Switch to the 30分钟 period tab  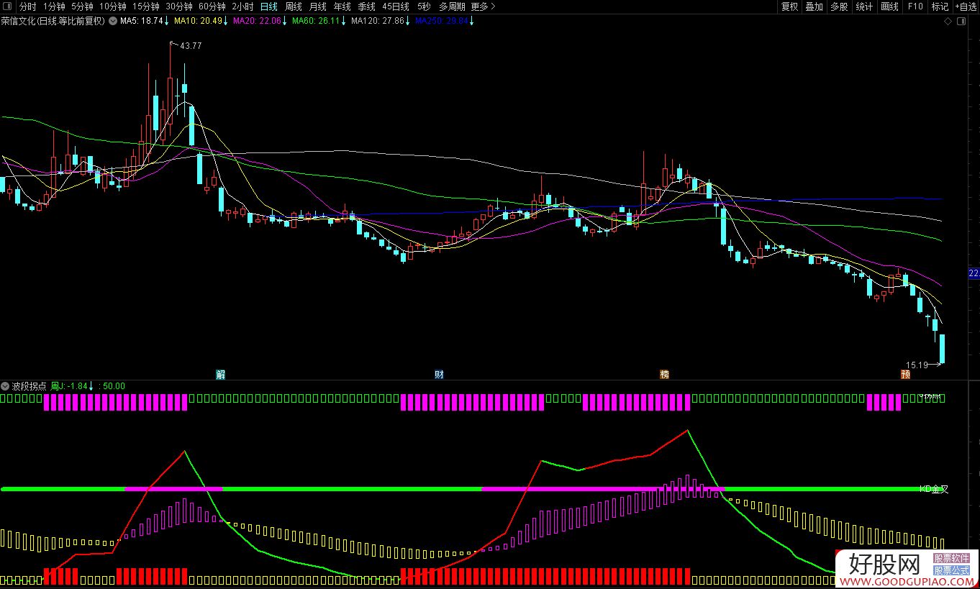179,6
